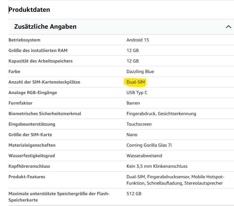Select Kein 3,5 mm Klinkenanschluss value
The width and height of the screenshot is (234, 206).
[x=157, y=166]
